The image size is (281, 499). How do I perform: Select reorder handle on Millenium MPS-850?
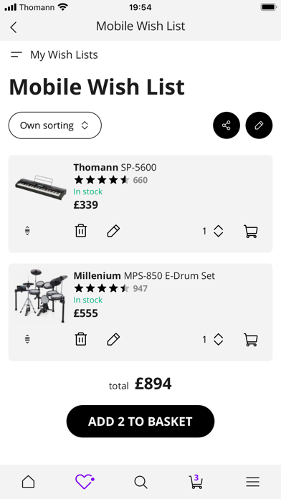tap(27, 339)
